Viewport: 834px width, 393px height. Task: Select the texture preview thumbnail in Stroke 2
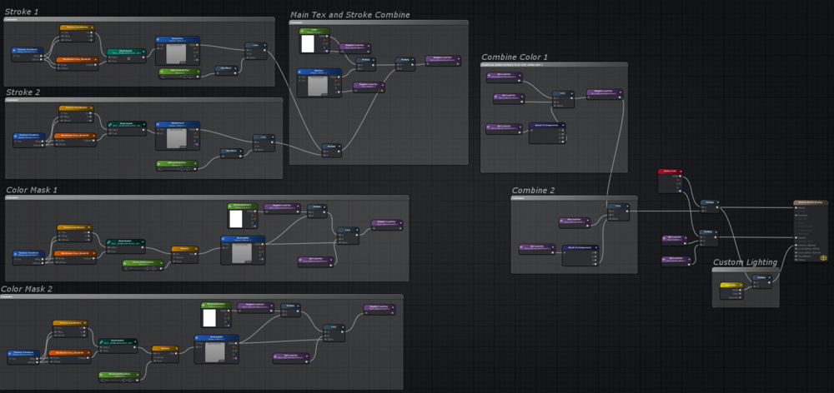tap(177, 138)
